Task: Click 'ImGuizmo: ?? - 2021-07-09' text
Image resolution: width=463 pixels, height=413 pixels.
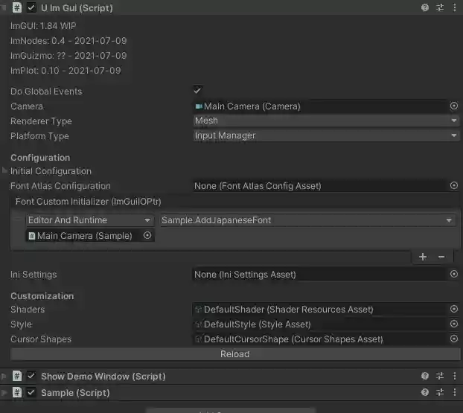Action: [68, 56]
